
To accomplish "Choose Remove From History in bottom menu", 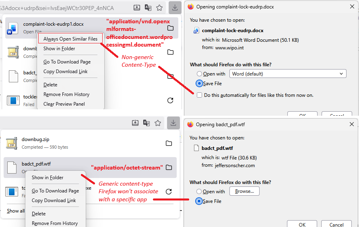I will [x=55, y=223].
